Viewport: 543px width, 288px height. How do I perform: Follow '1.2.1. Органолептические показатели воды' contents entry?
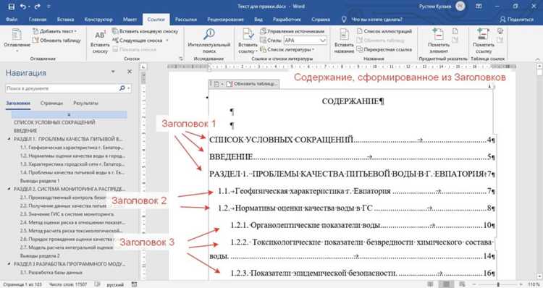click(363, 225)
